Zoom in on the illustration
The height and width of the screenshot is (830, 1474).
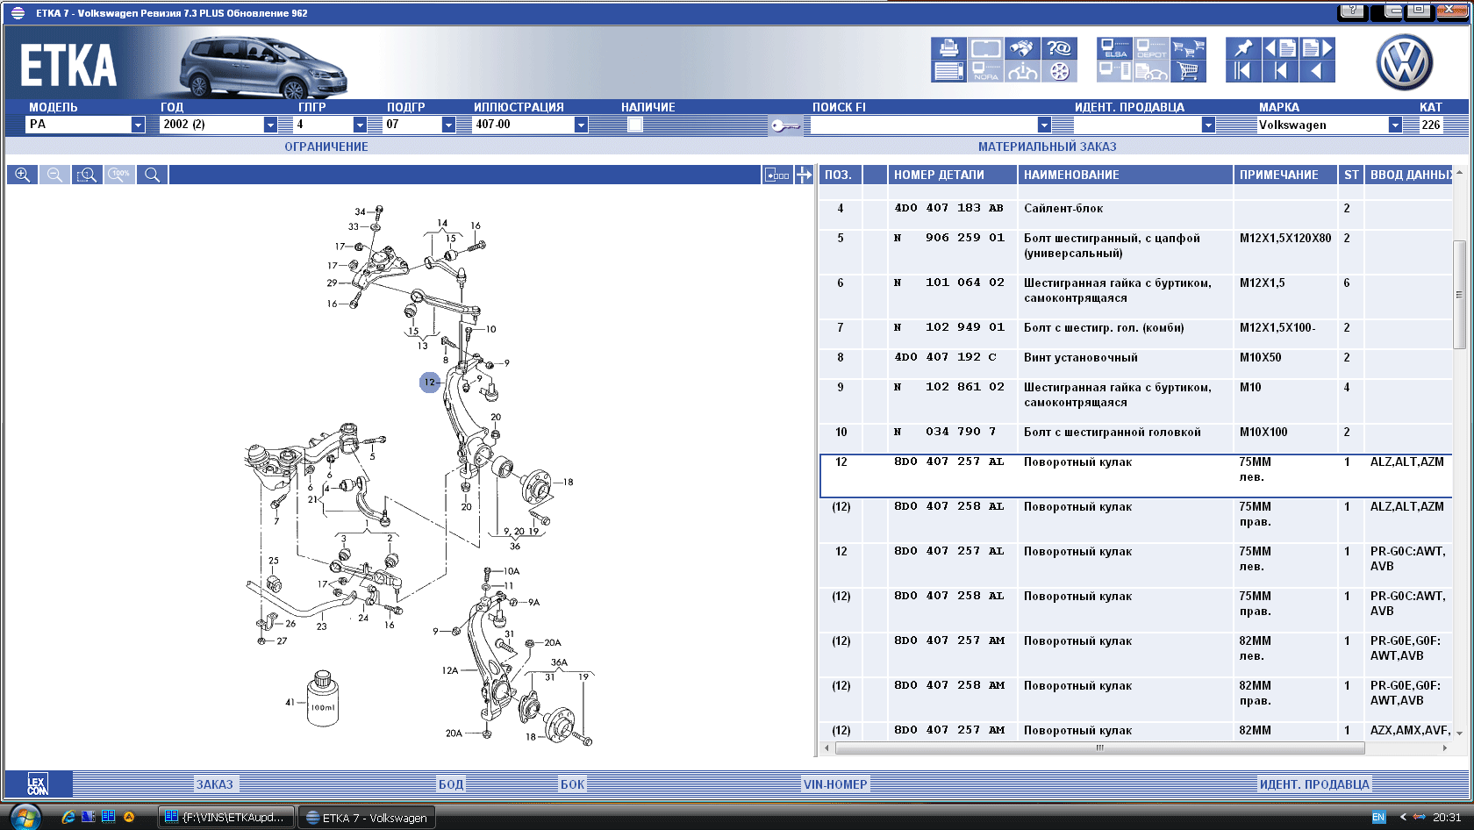22,175
